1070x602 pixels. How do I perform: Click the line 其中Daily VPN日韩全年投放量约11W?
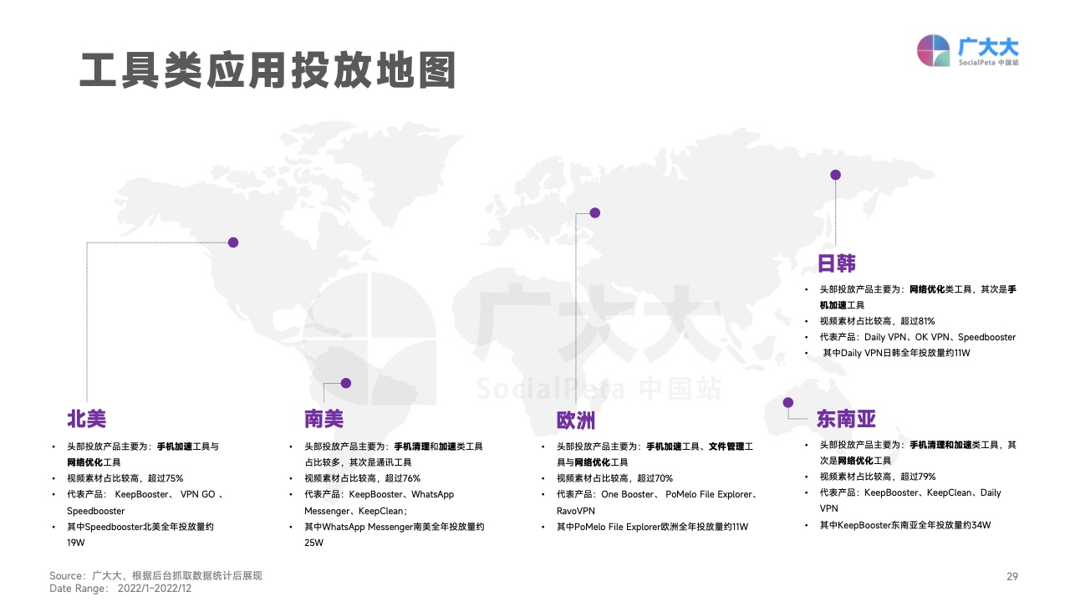[x=896, y=353]
